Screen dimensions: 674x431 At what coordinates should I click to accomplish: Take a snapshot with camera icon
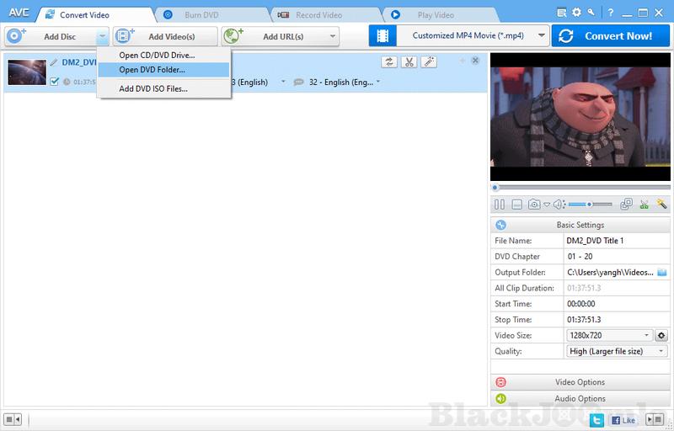[x=534, y=204]
